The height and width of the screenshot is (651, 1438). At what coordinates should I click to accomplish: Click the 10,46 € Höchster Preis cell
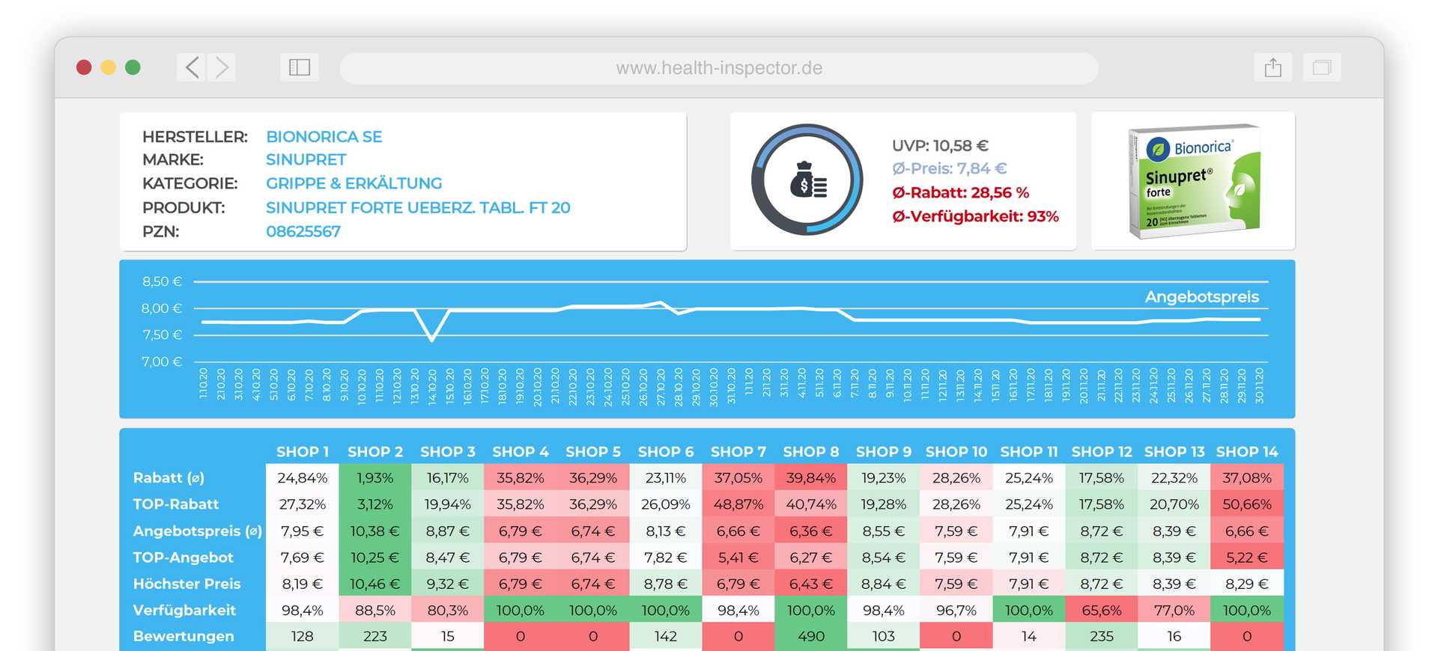[375, 584]
